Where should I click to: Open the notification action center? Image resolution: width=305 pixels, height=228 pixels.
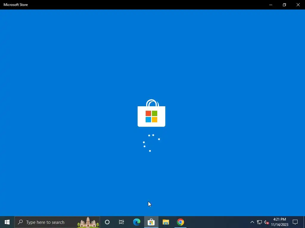[x=295, y=222]
